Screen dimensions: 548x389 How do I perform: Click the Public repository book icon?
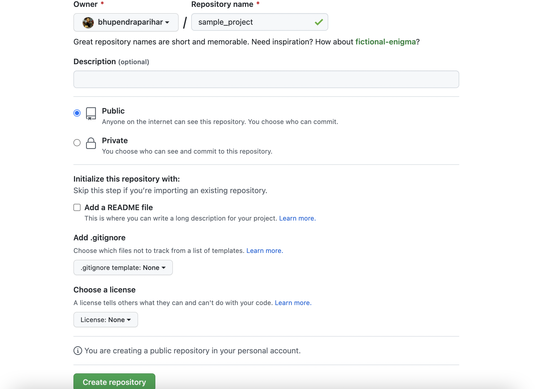click(x=91, y=113)
